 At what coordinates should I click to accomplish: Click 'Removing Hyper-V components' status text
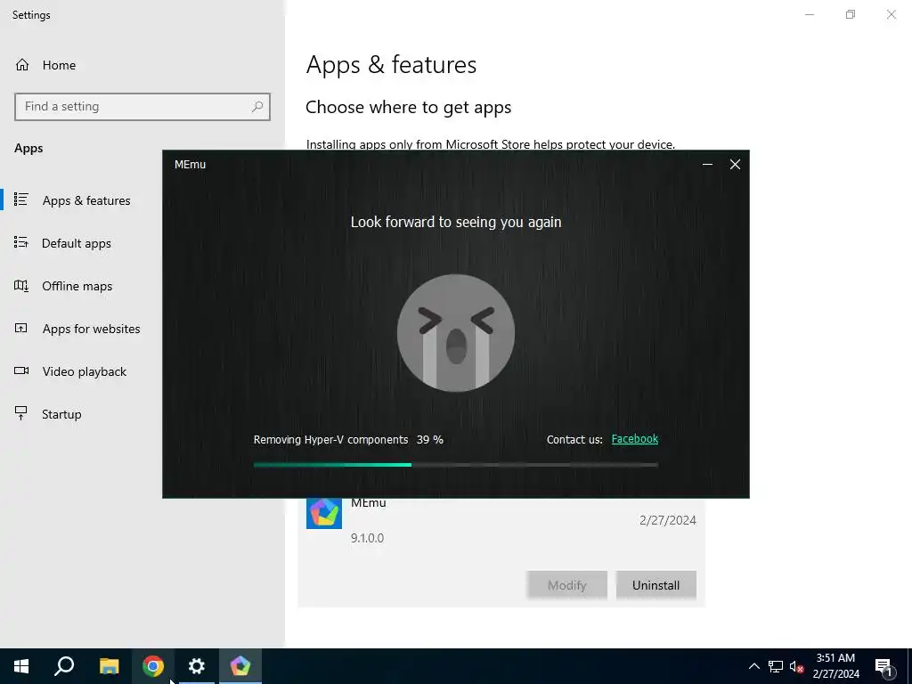click(330, 440)
